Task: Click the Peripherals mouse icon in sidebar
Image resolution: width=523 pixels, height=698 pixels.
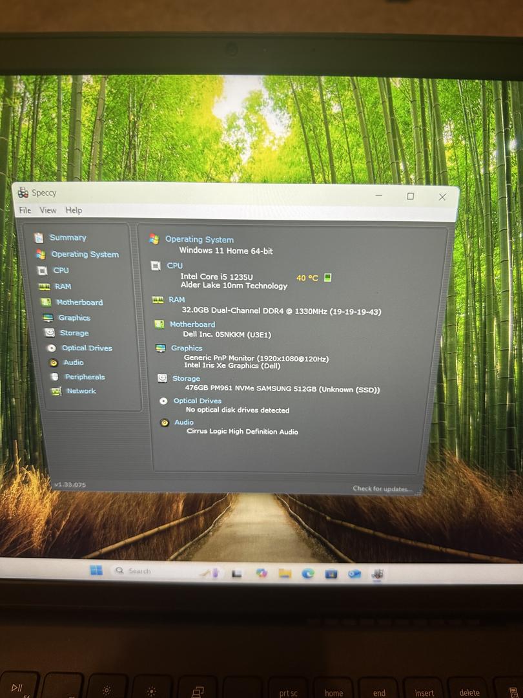Action: (x=55, y=377)
